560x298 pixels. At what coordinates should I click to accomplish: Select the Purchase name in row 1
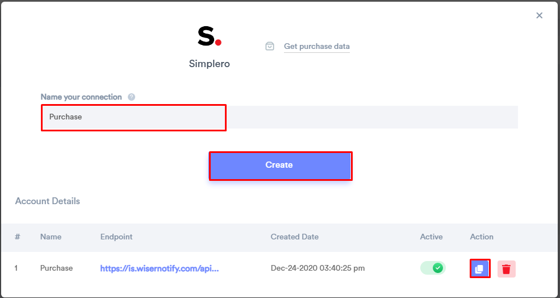tap(56, 268)
